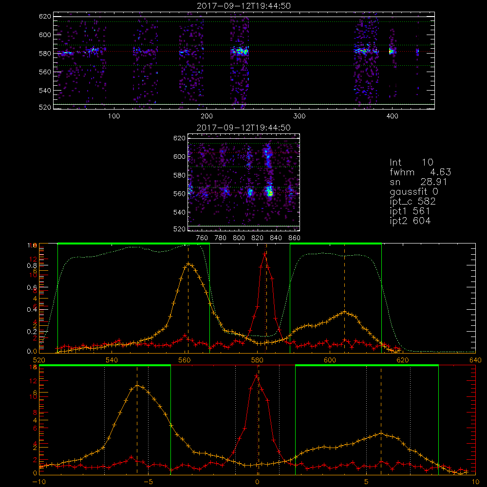Viewport: 487px width, 487px height.
Task: Click y-axis label '0.6' of profile plot
Action: click(x=32, y=288)
